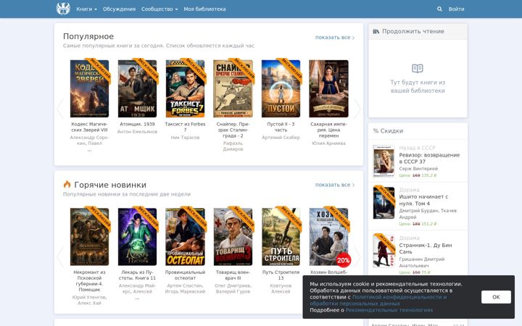Viewport: 522px width, 326px height.
Task: Show all books in Популярное section
Action: [x=335, y=38]
